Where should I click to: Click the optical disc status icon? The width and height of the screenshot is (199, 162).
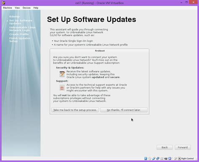[150, 159]
